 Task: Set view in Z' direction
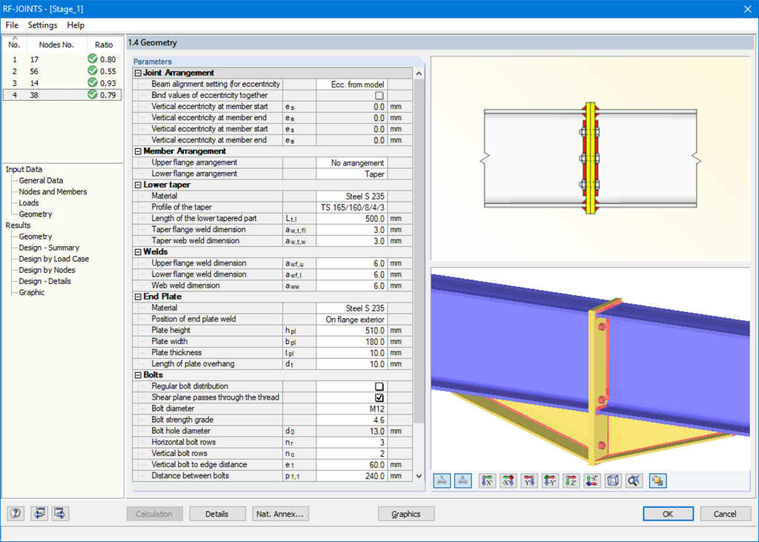[x=571, y=480]
